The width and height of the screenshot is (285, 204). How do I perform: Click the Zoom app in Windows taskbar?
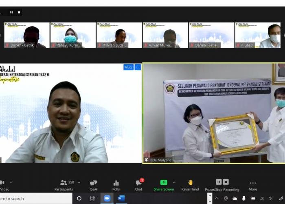[x=107, y=198]
